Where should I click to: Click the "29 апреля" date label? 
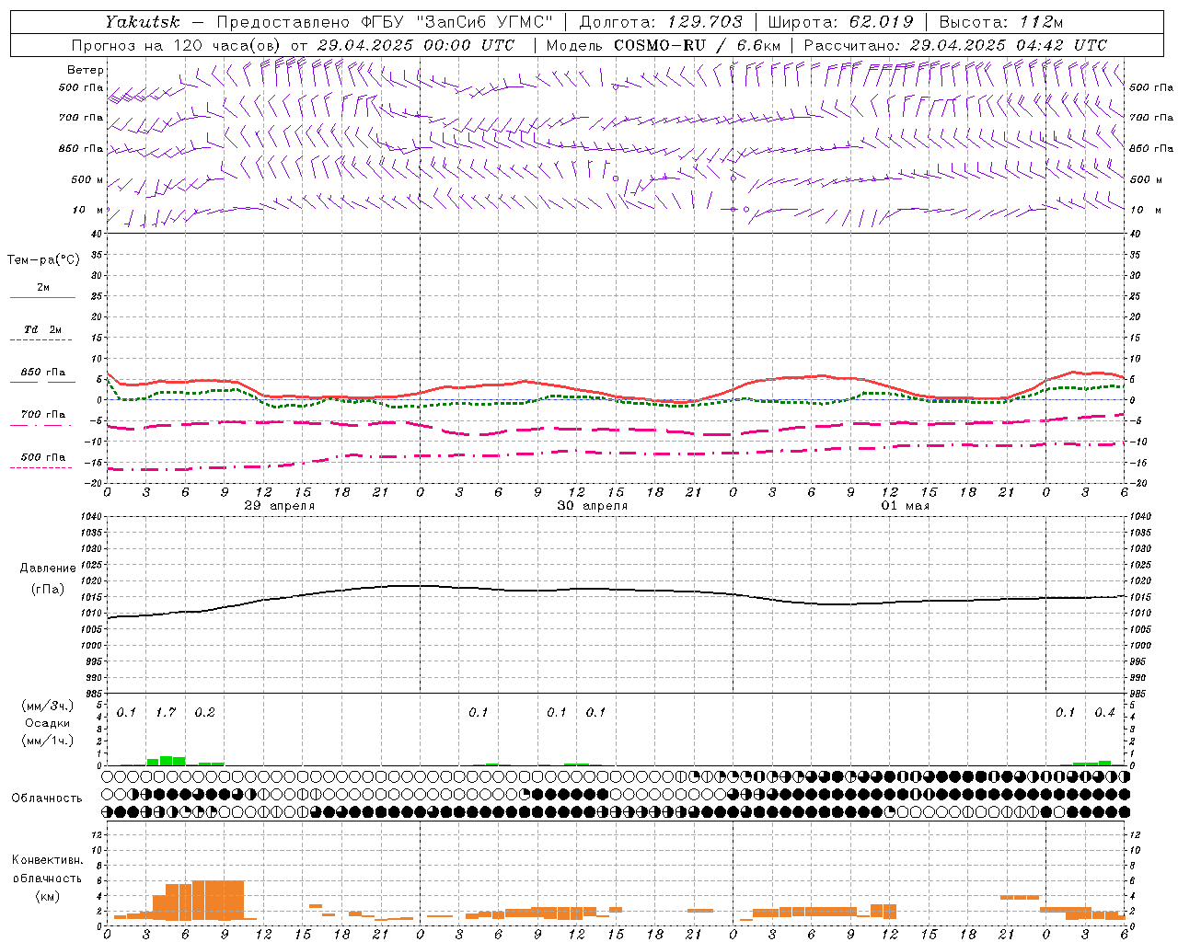(279, 506)
